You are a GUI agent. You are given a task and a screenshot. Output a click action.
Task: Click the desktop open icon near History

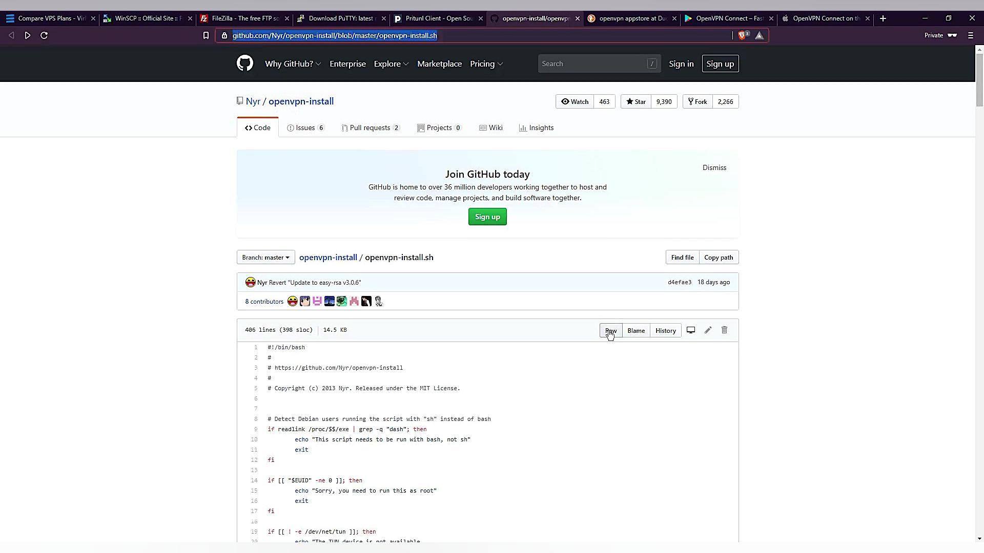(x=691, y=330)
